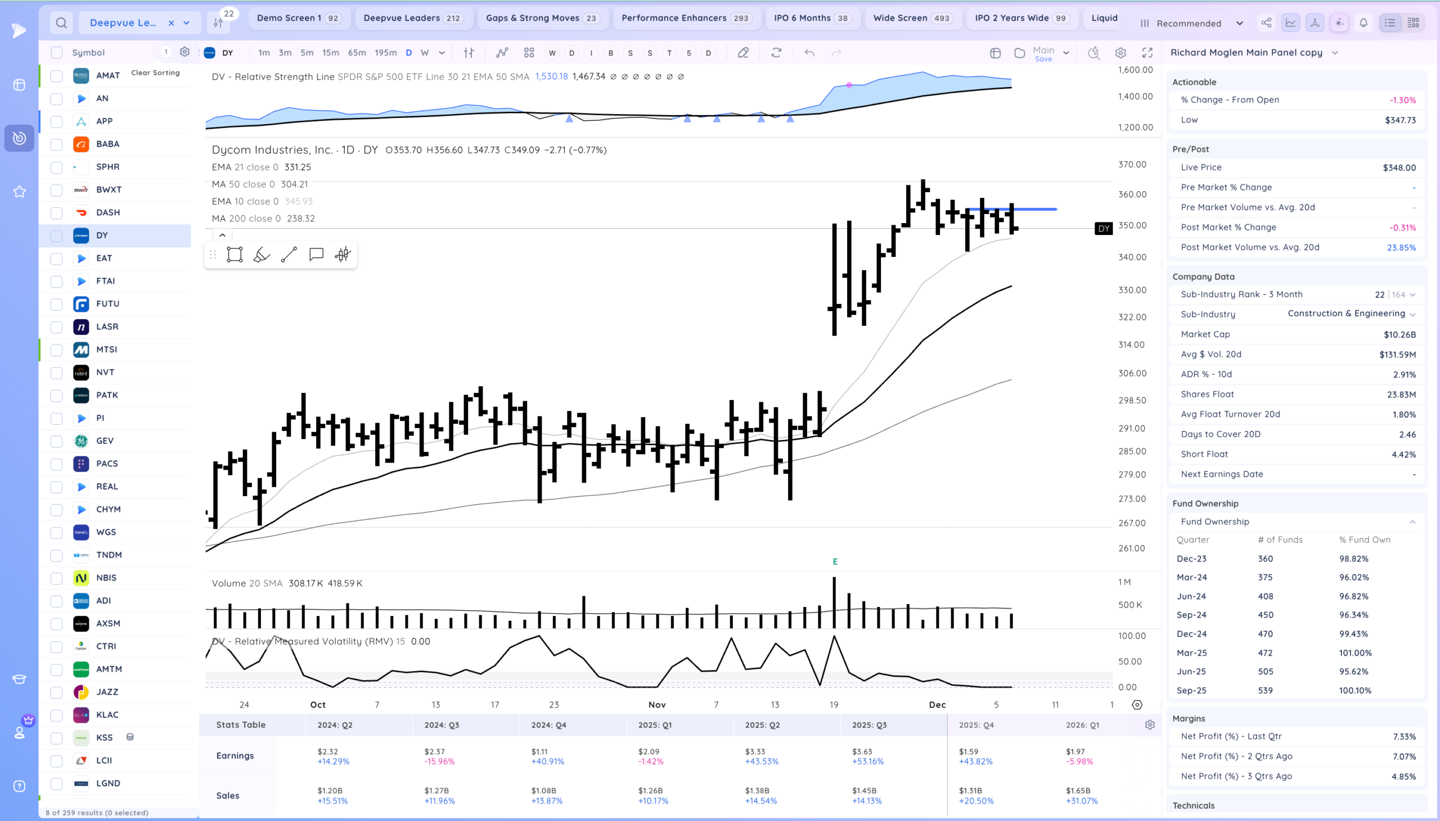Open the comment annotation tool
1440x821 pixels.
316,255
